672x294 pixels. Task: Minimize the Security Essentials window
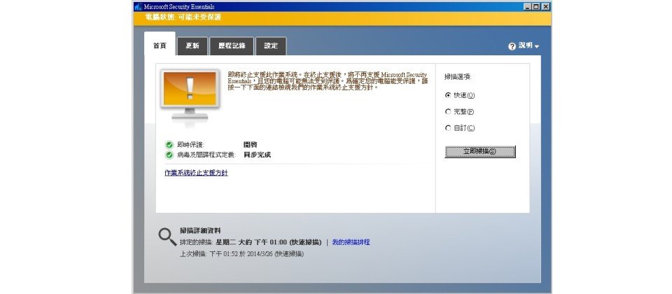(527, 6)
